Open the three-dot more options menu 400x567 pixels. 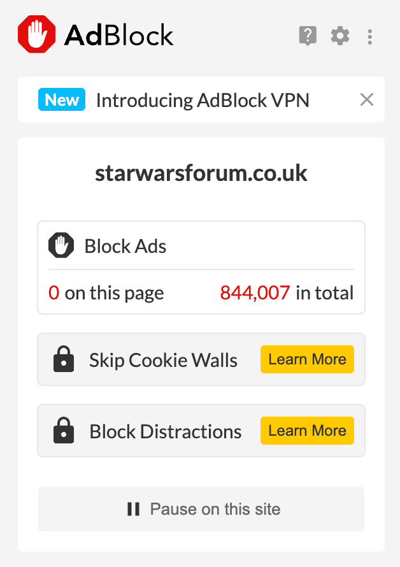(x=369, y=37)
